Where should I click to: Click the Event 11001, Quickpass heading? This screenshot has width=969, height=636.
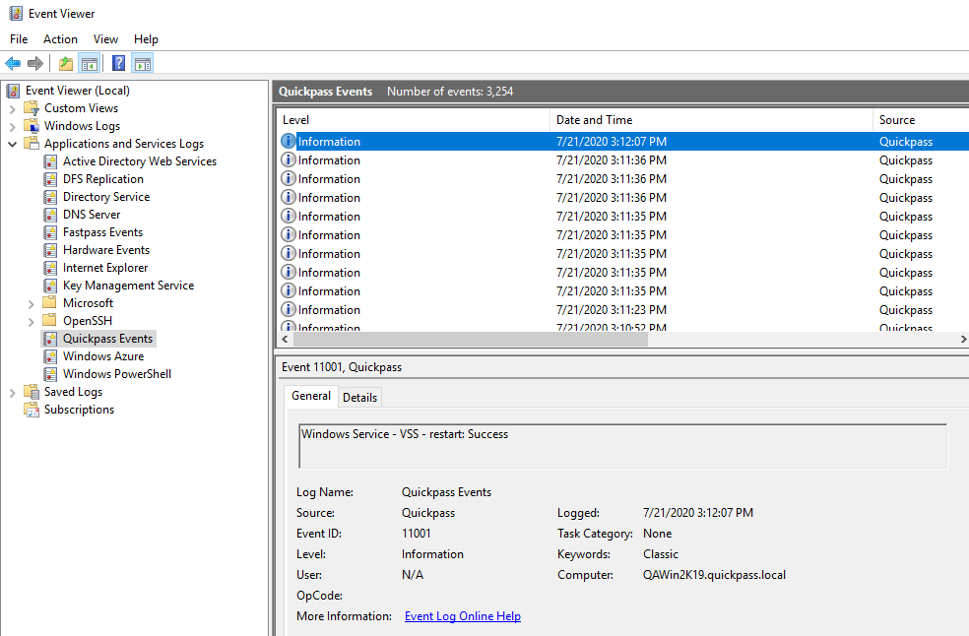point(342,367)
